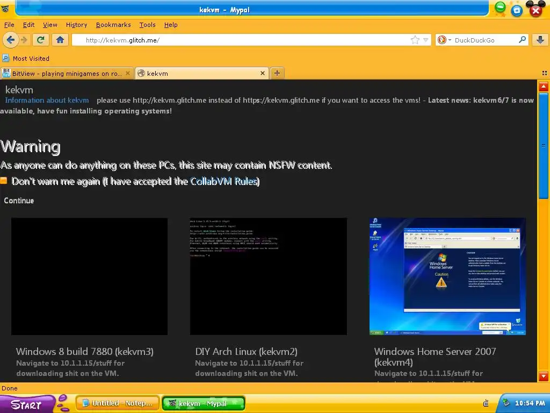Click DIY Arch Linux (kekvm2) title
The image size is (550, 413).
click(x=246, y=352)
